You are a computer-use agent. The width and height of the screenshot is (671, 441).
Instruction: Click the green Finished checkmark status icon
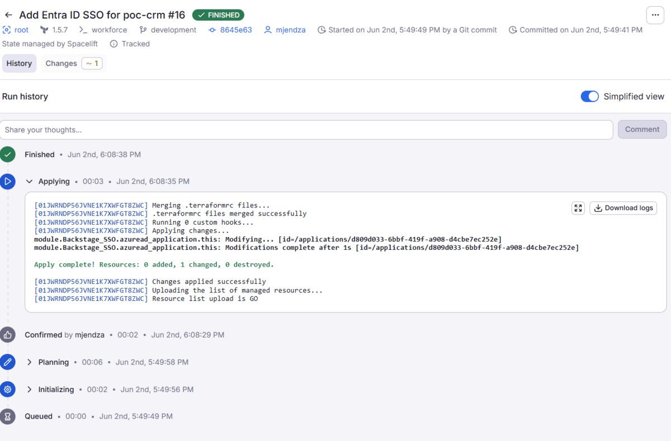click(8, 154)
